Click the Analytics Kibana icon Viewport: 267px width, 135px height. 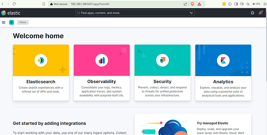point(223,61)
